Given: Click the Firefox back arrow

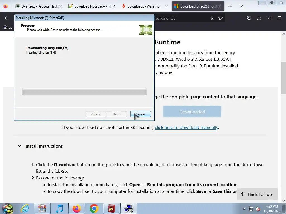Looking at the screenshot, I should click(7, 18).
